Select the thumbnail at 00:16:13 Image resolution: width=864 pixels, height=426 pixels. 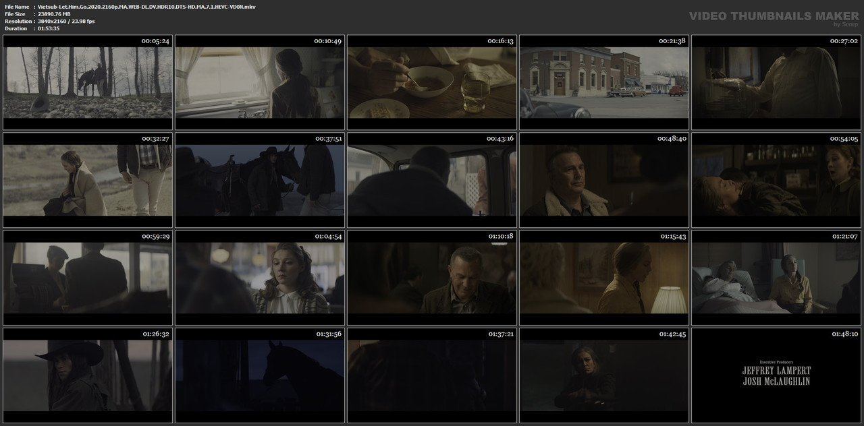tap(432, 82)
